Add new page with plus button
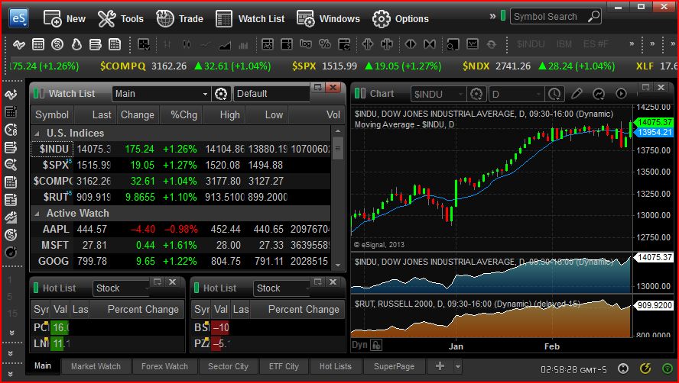The height and width of the screenshot is (383, 679). (440, 366)
